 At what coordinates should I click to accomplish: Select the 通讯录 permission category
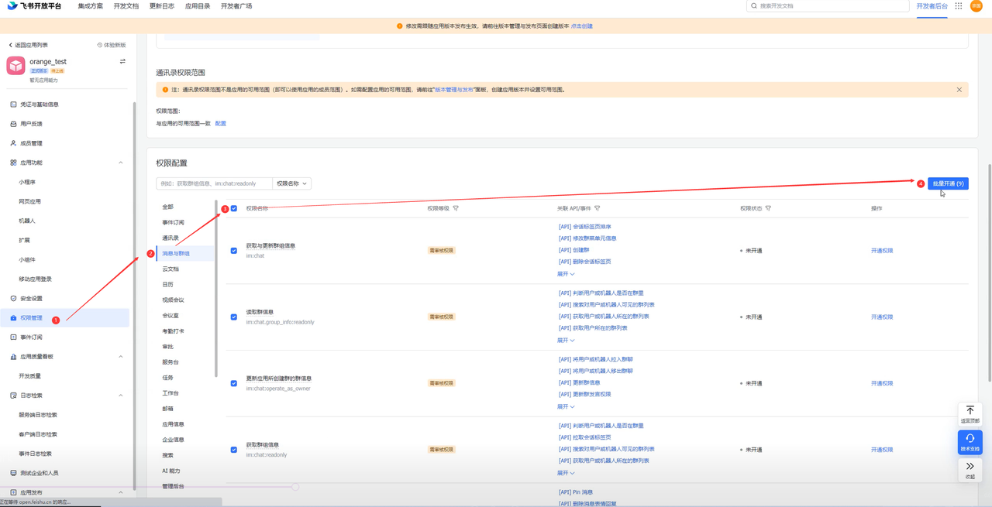click(170, 238)
